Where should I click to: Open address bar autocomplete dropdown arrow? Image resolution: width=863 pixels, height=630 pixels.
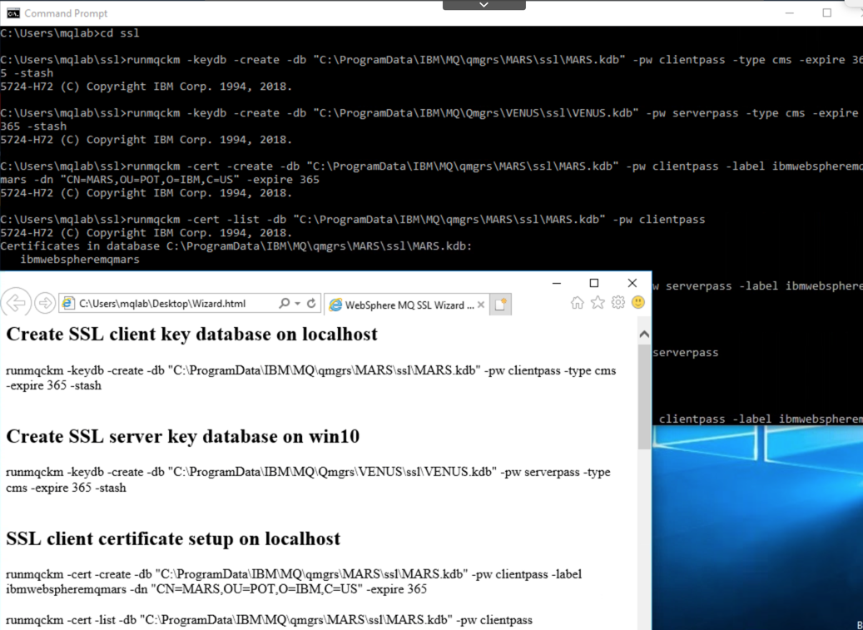(x=297, y=303)
